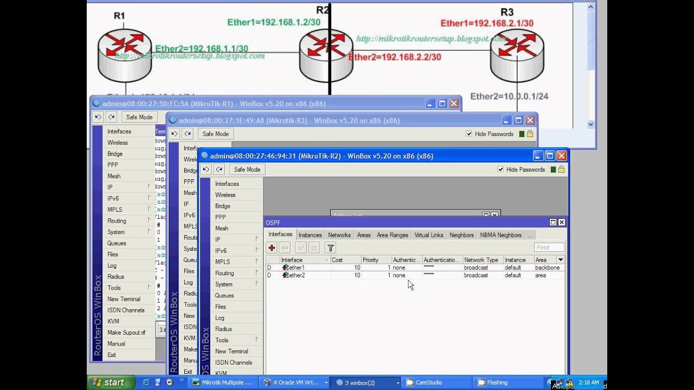Expand the IPv6 submenu in MikroTik-R2 sidebar

pyautogui.click(x=257, y=250)
